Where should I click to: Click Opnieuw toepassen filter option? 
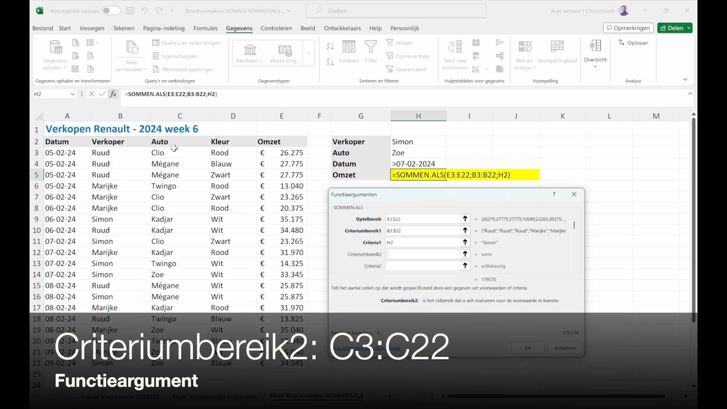coord(408,56)
